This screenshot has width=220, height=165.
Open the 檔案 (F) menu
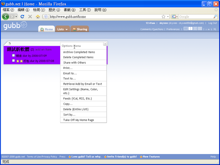tap(8, 10)
